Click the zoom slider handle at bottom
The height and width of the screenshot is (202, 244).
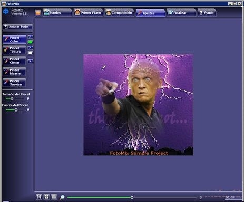tap(132, 198)
